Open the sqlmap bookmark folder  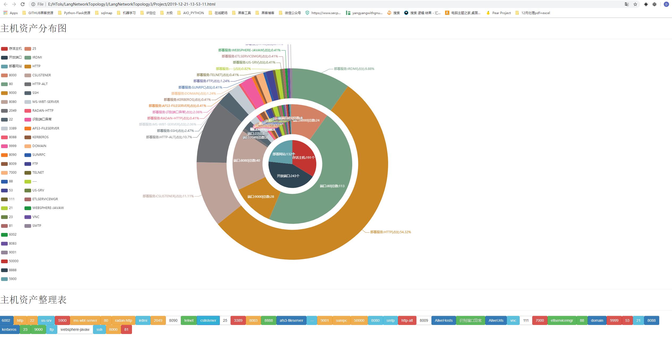coord(104,13)
